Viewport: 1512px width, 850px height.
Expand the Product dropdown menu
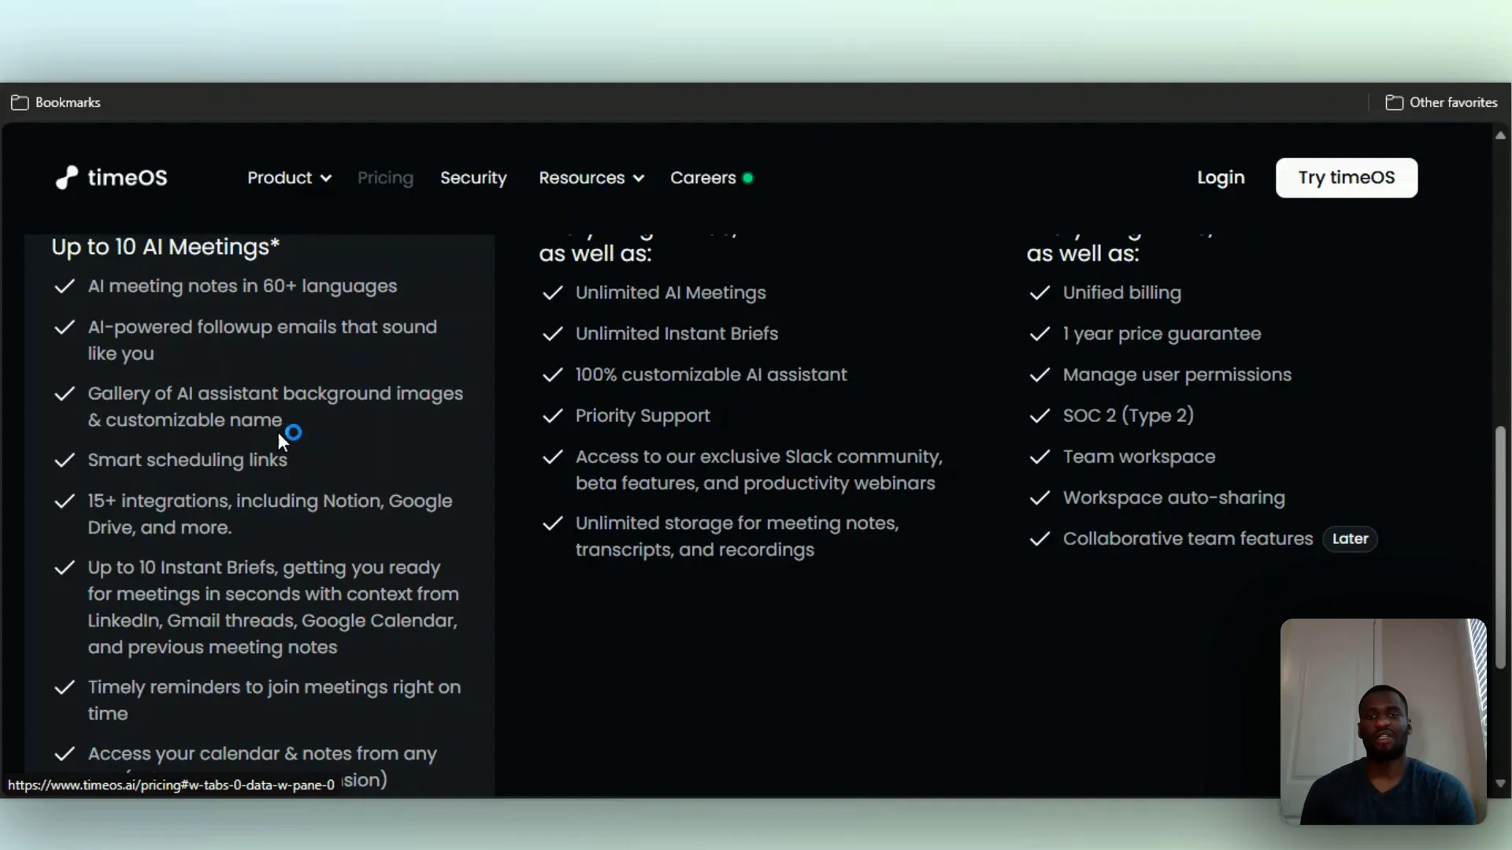[289, 178]
